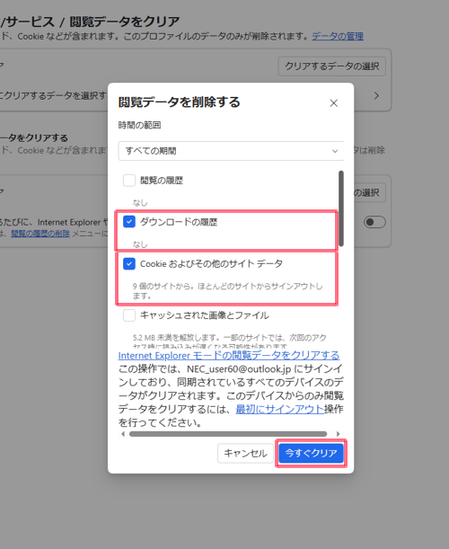Click the 時間の範囲 label
The height and width of the screenshot is (549, 449).
coord(139,125)
